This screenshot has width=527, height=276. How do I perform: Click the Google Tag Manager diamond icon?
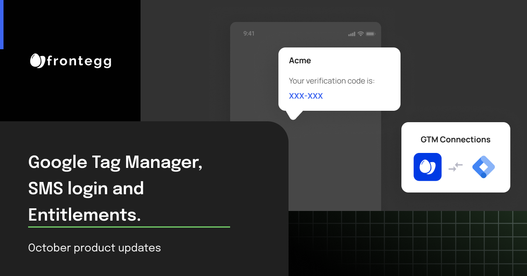(484, 167)
